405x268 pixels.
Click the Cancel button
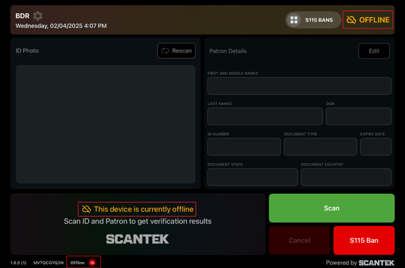[300, 240]
